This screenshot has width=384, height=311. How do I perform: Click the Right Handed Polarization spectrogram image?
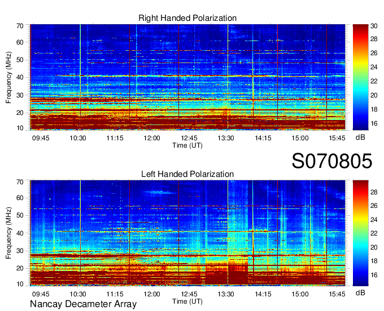point(187,77)
